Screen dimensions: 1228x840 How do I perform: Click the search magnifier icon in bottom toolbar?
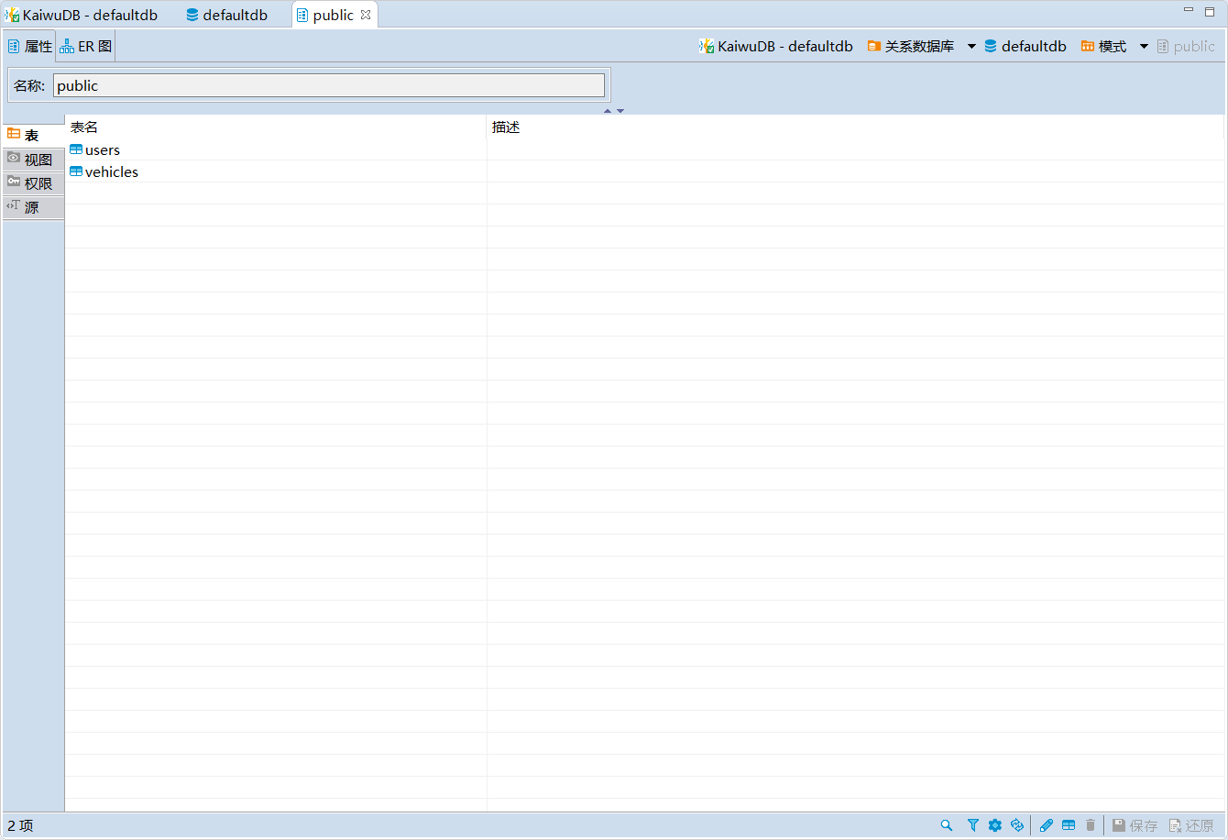click(947, 825)
